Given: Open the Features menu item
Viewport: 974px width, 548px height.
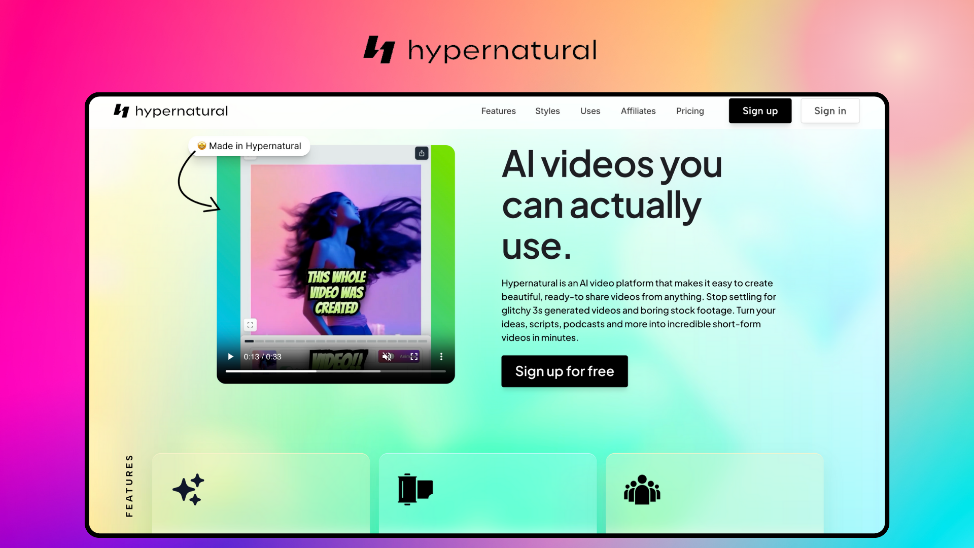Looking at the screenshot, I should pyautogui.click(x=498, y=111).
